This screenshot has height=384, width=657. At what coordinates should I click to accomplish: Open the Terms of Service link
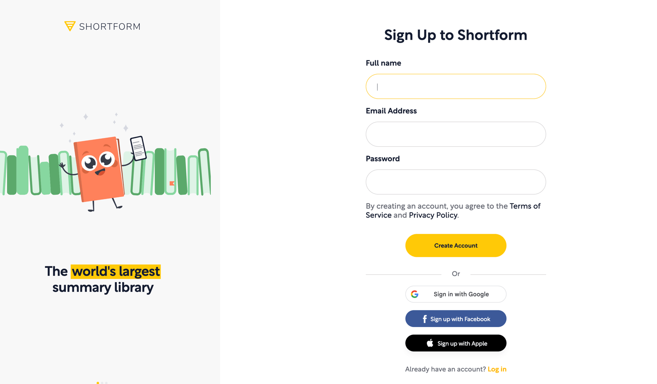[525, 206]
